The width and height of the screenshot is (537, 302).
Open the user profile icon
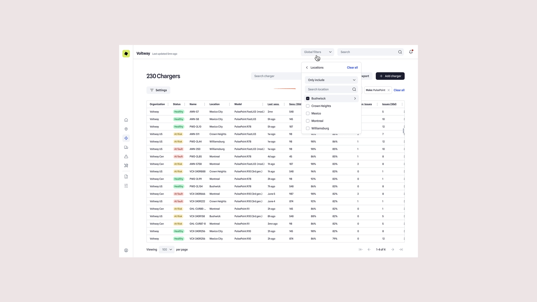pyautogui.click(x=126, y=250)
